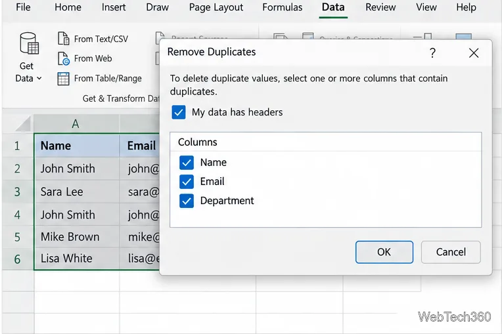Image resolution: width=502 pixels, height=334 pixels.
Task: Open help with the question mark icon
Action: (432, 52)
